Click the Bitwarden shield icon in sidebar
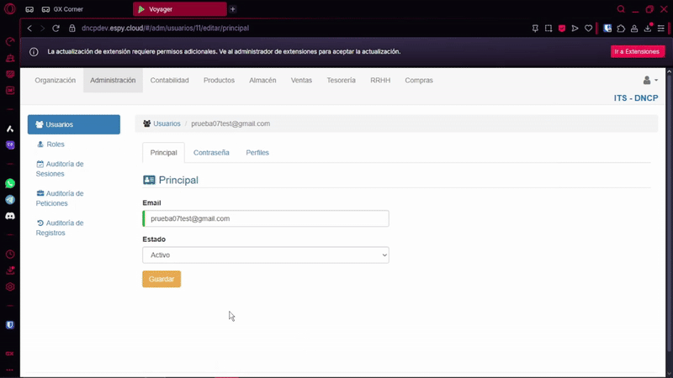Screen dimensions: 673x378 [10, 324]
